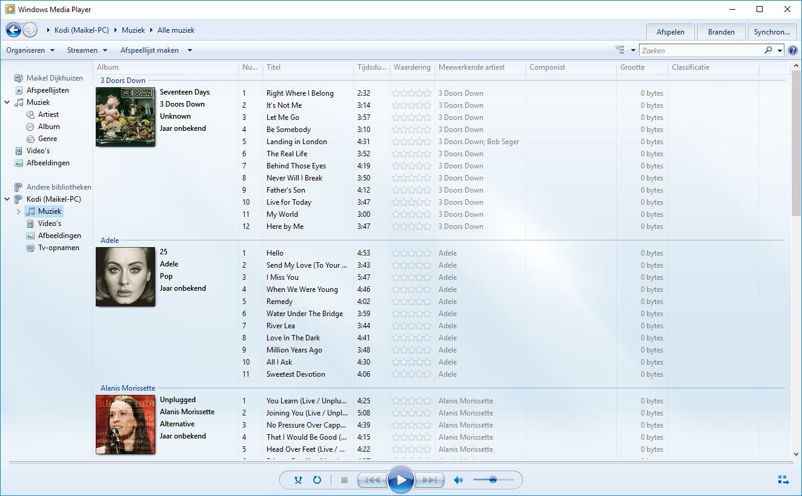Toggle repeat playback

[317, 480]
